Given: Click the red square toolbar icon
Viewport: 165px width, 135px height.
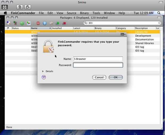Looking at the screenshot, I should pyautogui.click(x=64, y=23).
